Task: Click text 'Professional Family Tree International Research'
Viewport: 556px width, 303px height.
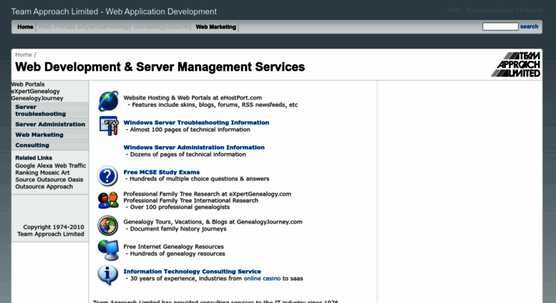Action: coord(191,201)
